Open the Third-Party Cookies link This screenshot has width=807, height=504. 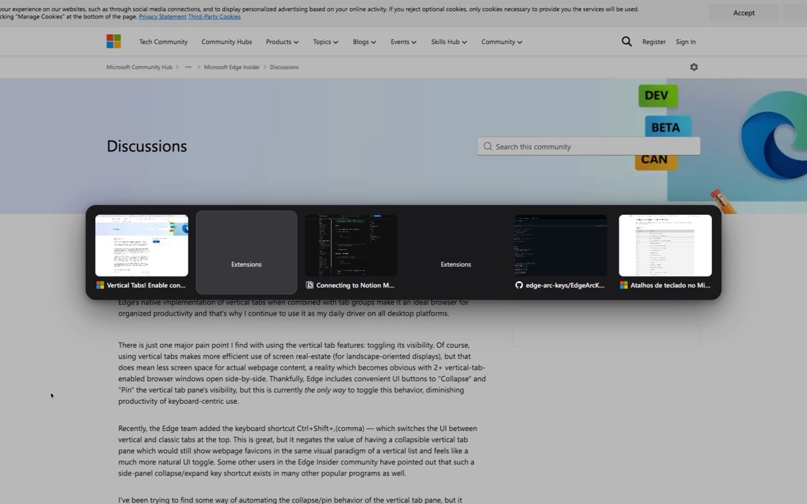click(x=214, y=16)
